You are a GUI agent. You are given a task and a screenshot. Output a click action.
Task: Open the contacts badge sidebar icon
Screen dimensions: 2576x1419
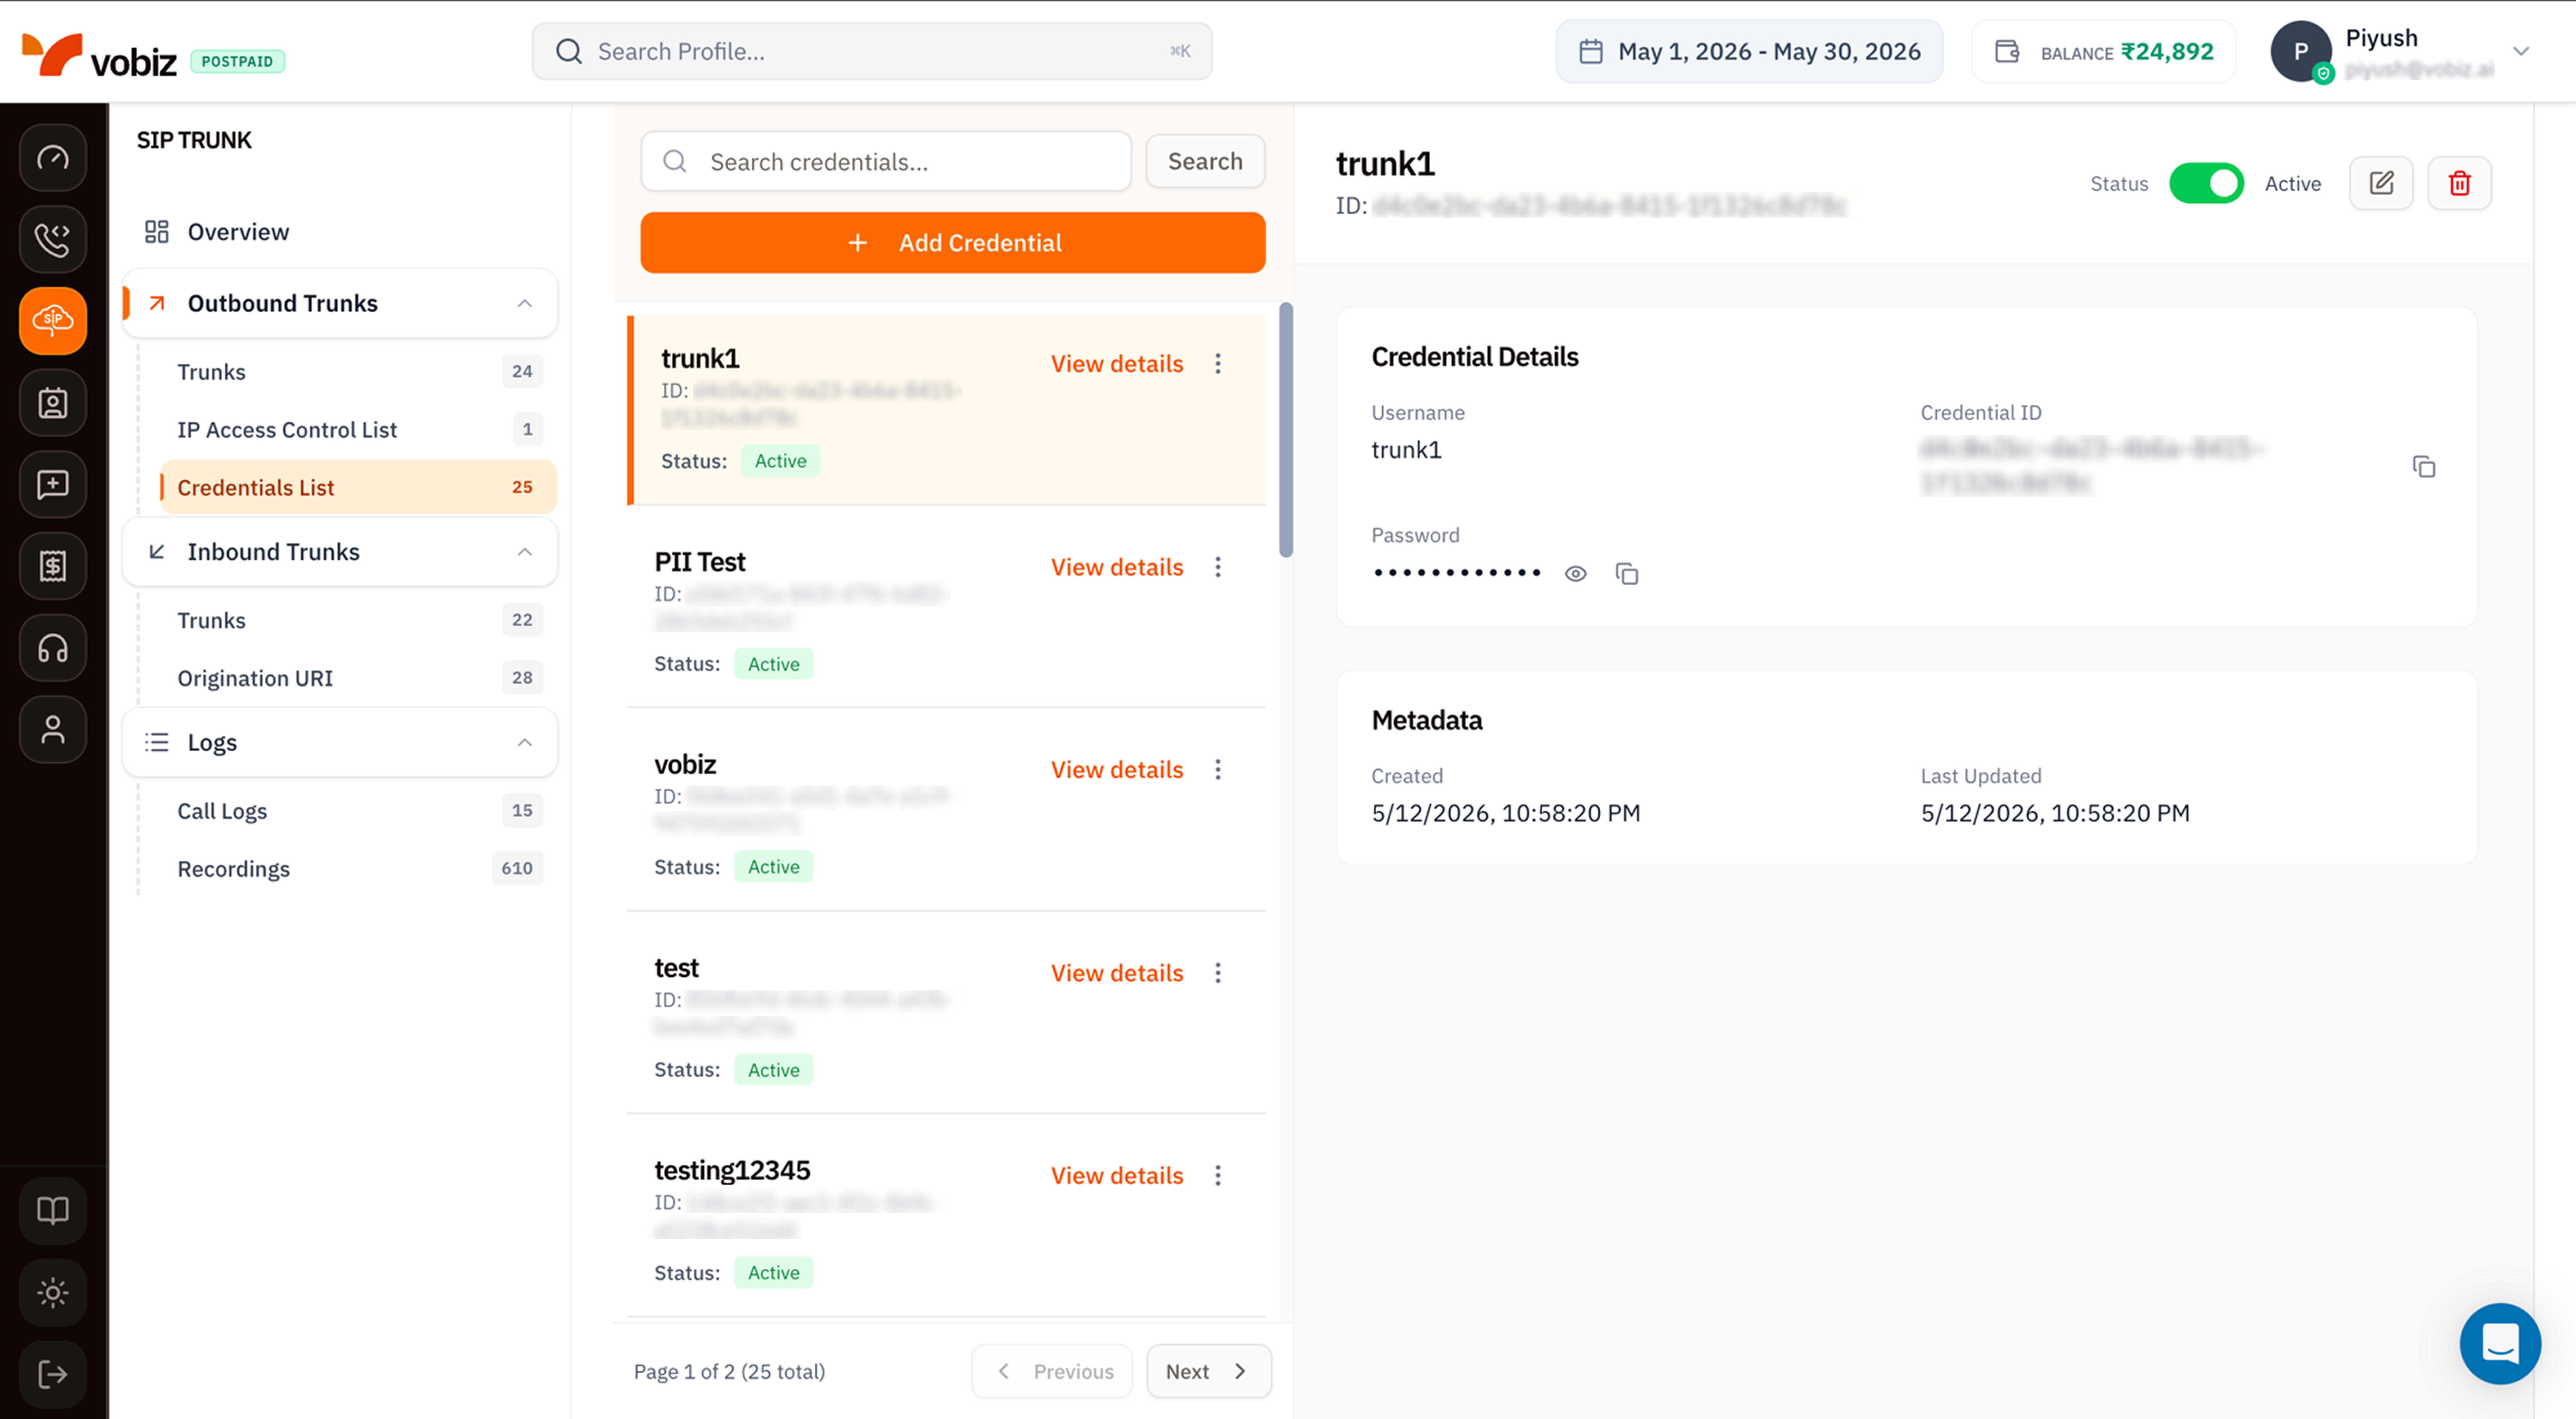(x=53, y=403)
